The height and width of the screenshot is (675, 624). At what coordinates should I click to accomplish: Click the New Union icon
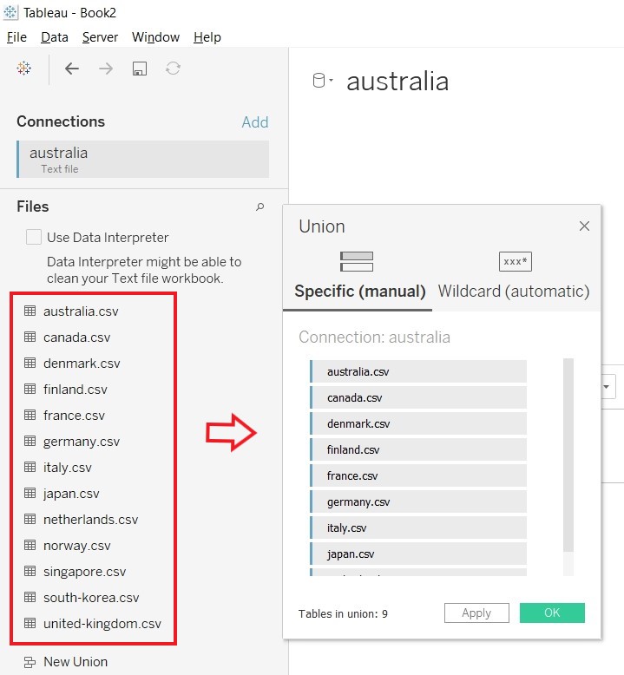(30, 661)
